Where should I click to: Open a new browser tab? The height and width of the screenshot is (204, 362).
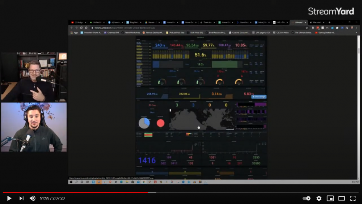tap(329, 22)
